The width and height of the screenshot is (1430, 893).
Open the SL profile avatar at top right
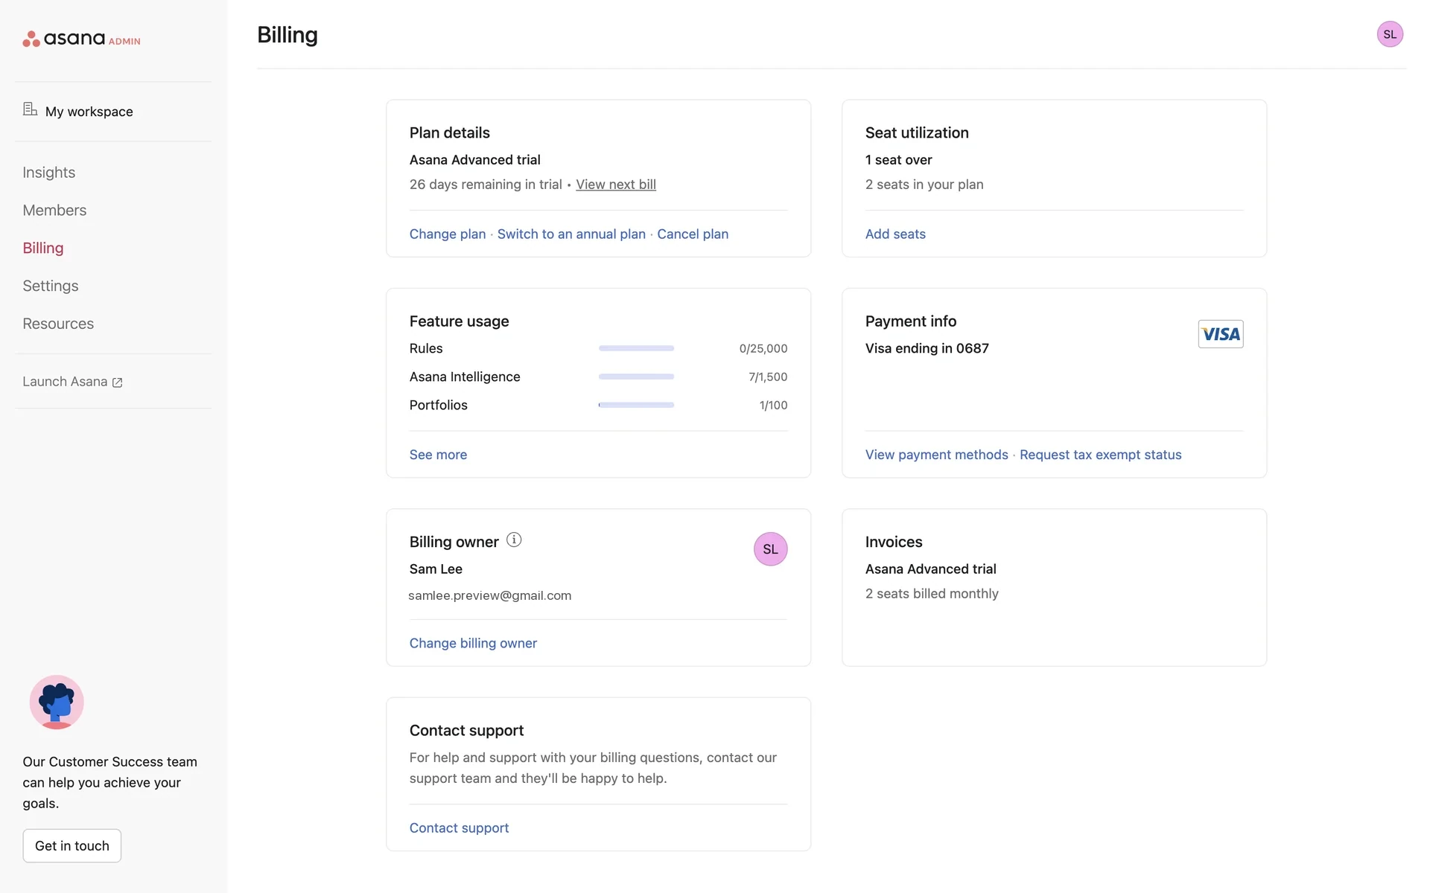click(1390, 34)
